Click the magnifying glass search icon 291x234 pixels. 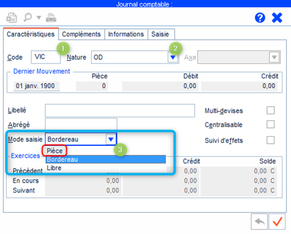(27, 18)
